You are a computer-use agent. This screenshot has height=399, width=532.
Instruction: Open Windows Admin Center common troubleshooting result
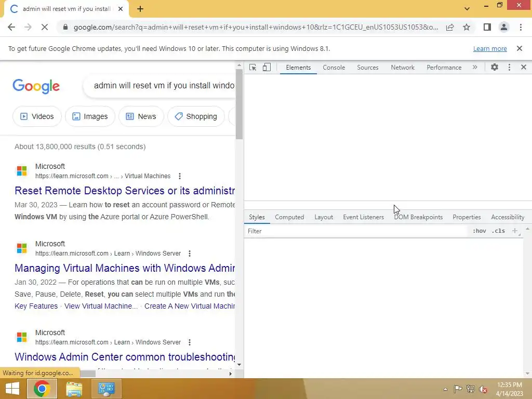pos(125,357)
